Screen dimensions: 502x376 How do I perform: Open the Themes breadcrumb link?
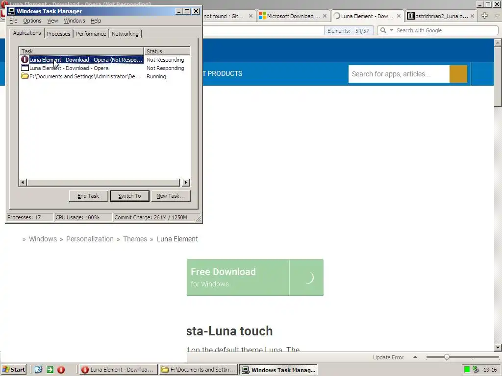click(135, 239)
